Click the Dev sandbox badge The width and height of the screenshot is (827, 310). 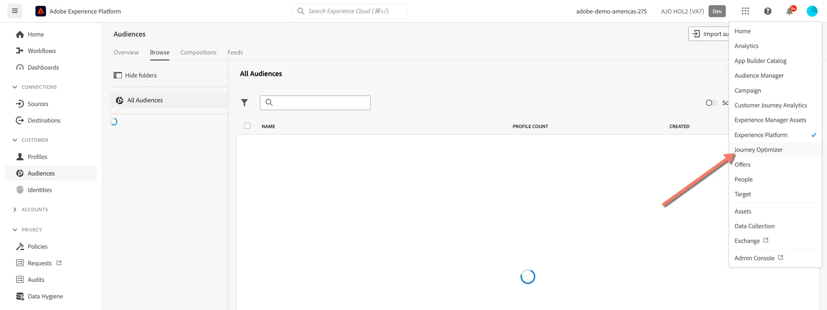(x=717, y=11)
